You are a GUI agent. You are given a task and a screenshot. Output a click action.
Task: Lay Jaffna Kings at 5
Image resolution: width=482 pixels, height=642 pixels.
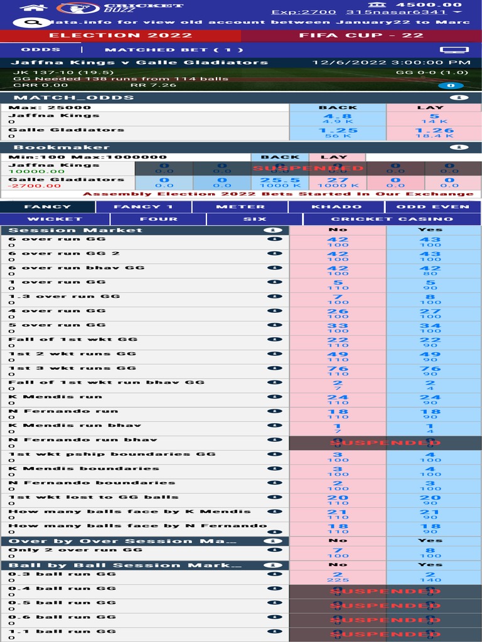pyautogui.click(x=434, y=118)
